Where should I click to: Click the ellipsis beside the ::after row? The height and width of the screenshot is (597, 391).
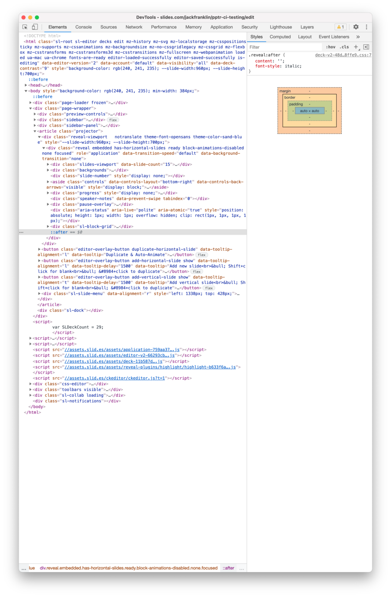[x=22, y=232]
